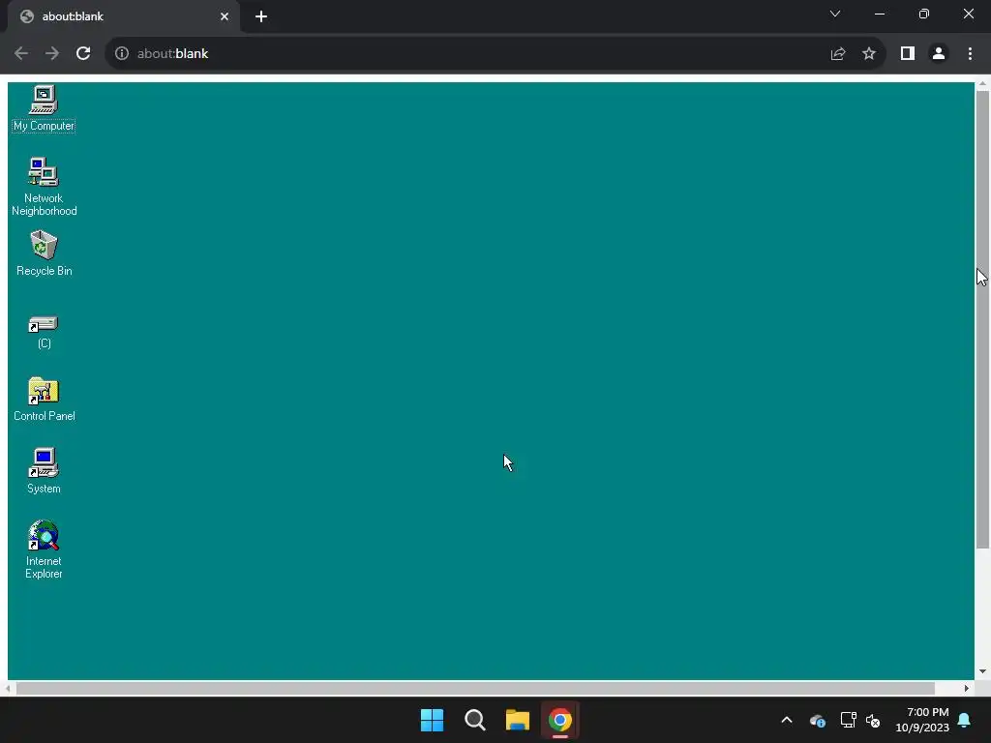Share this page via the share icon
Viewport: 991px width, 743px height.
838,54
